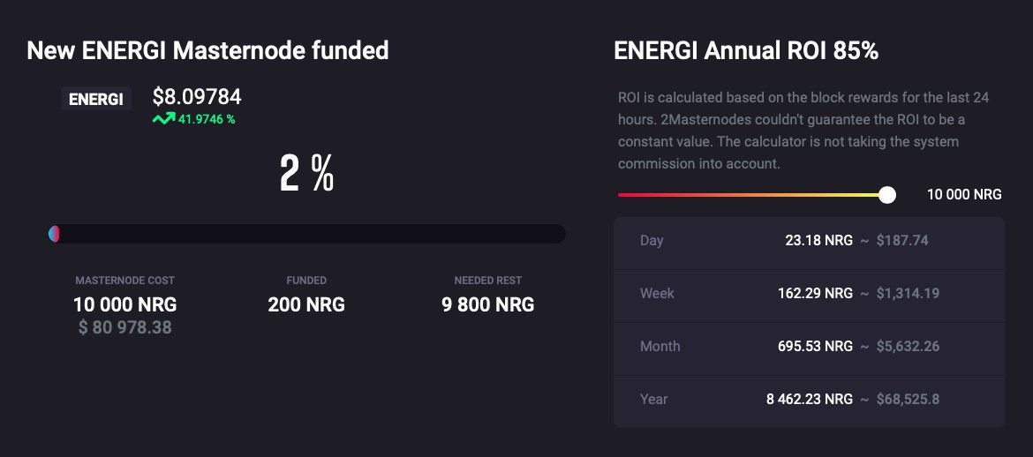
Task: Click the 41.9746 % price change
Action: tap(207, 119)
